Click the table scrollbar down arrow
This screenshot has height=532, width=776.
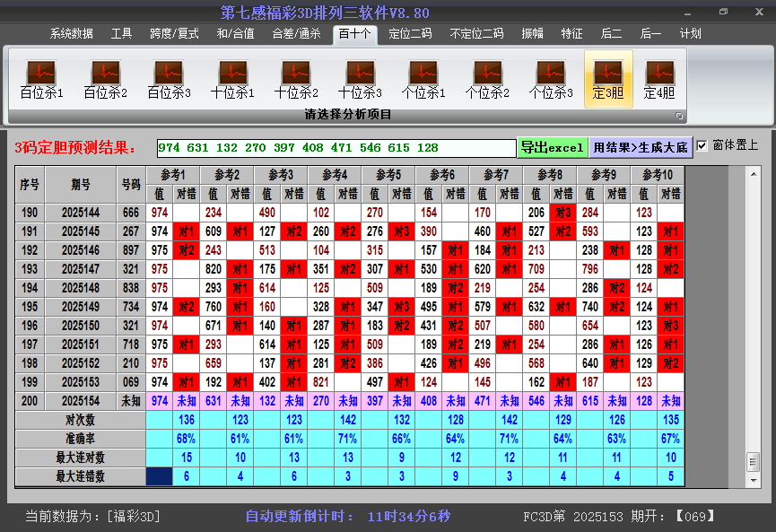pos(754,480)
